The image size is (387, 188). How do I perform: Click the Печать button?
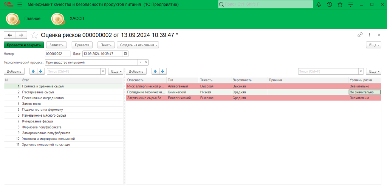click(106, 45)
